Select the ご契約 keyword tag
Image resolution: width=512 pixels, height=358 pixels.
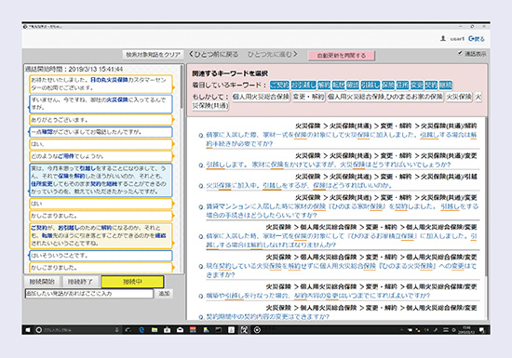coord(279,86)
